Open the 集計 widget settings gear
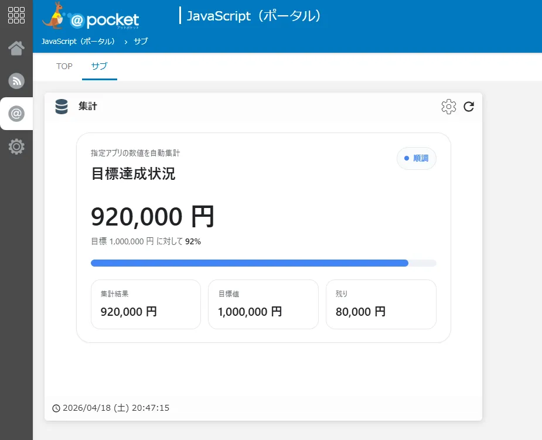Screen dimensions: 542x440 [x=449, y=107]
